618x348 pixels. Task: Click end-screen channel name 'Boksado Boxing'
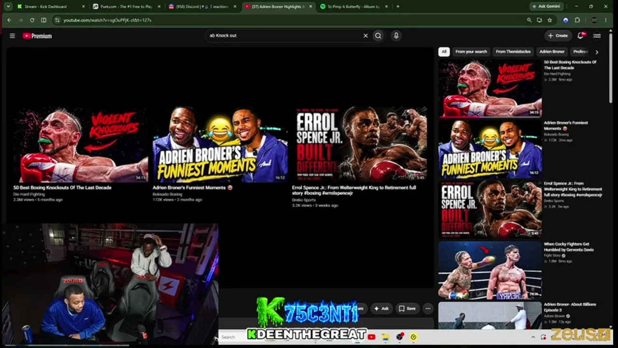167,194
